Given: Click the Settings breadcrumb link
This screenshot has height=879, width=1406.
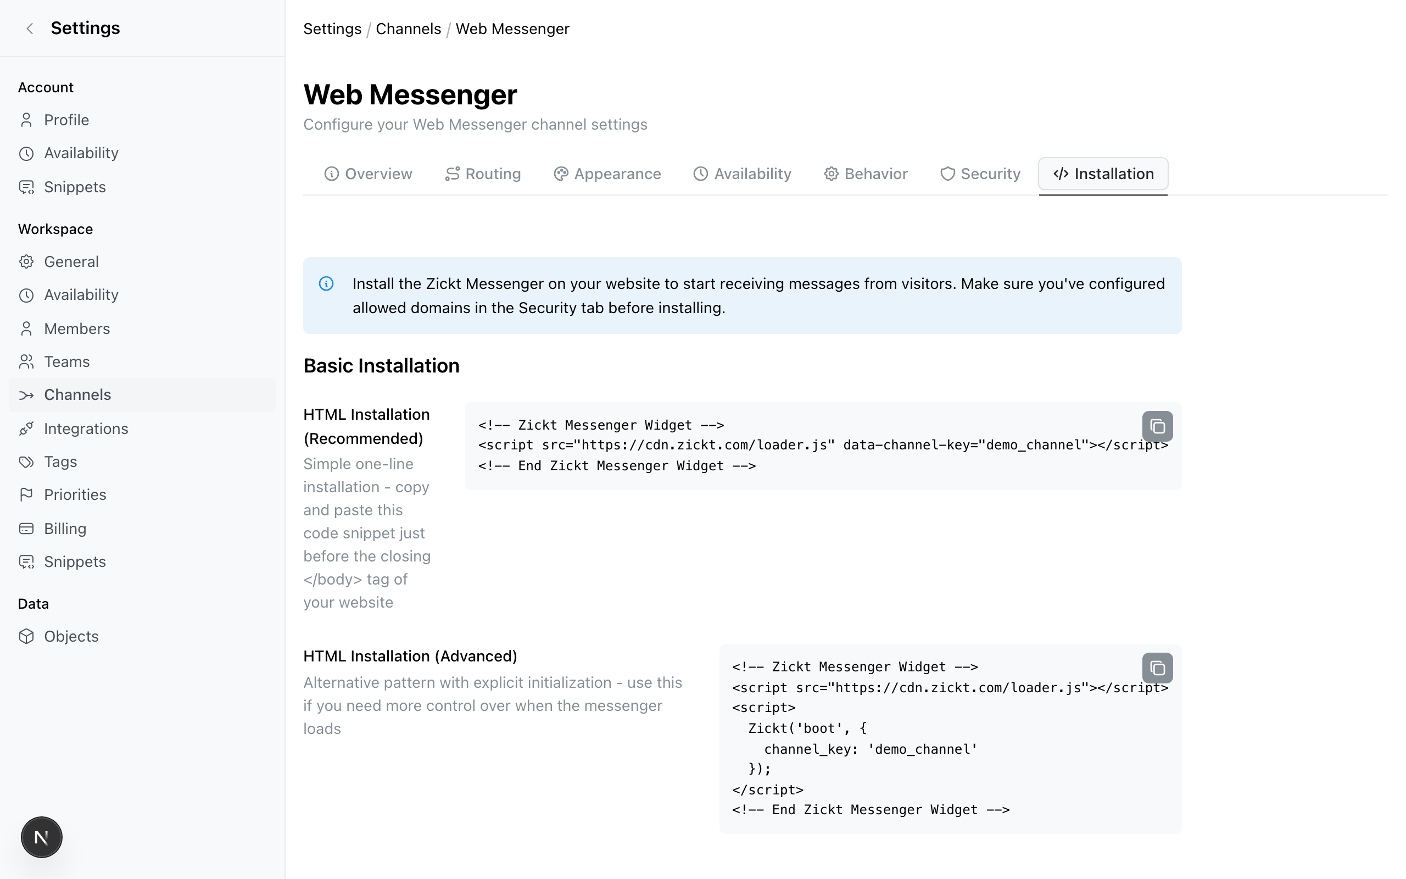Looking at the screenshot, I should pyautogui.click(x=332, y=29).
